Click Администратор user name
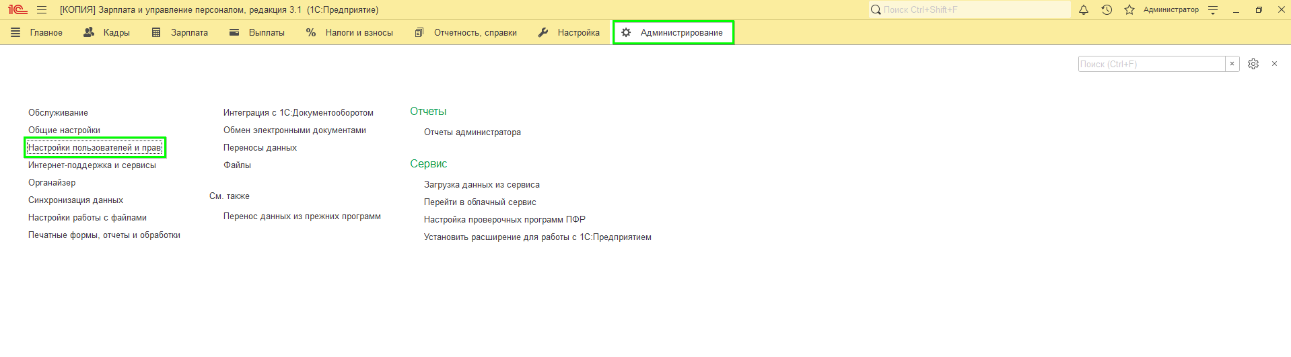Screen dimensions: 1291x357 coord(1171,10)
